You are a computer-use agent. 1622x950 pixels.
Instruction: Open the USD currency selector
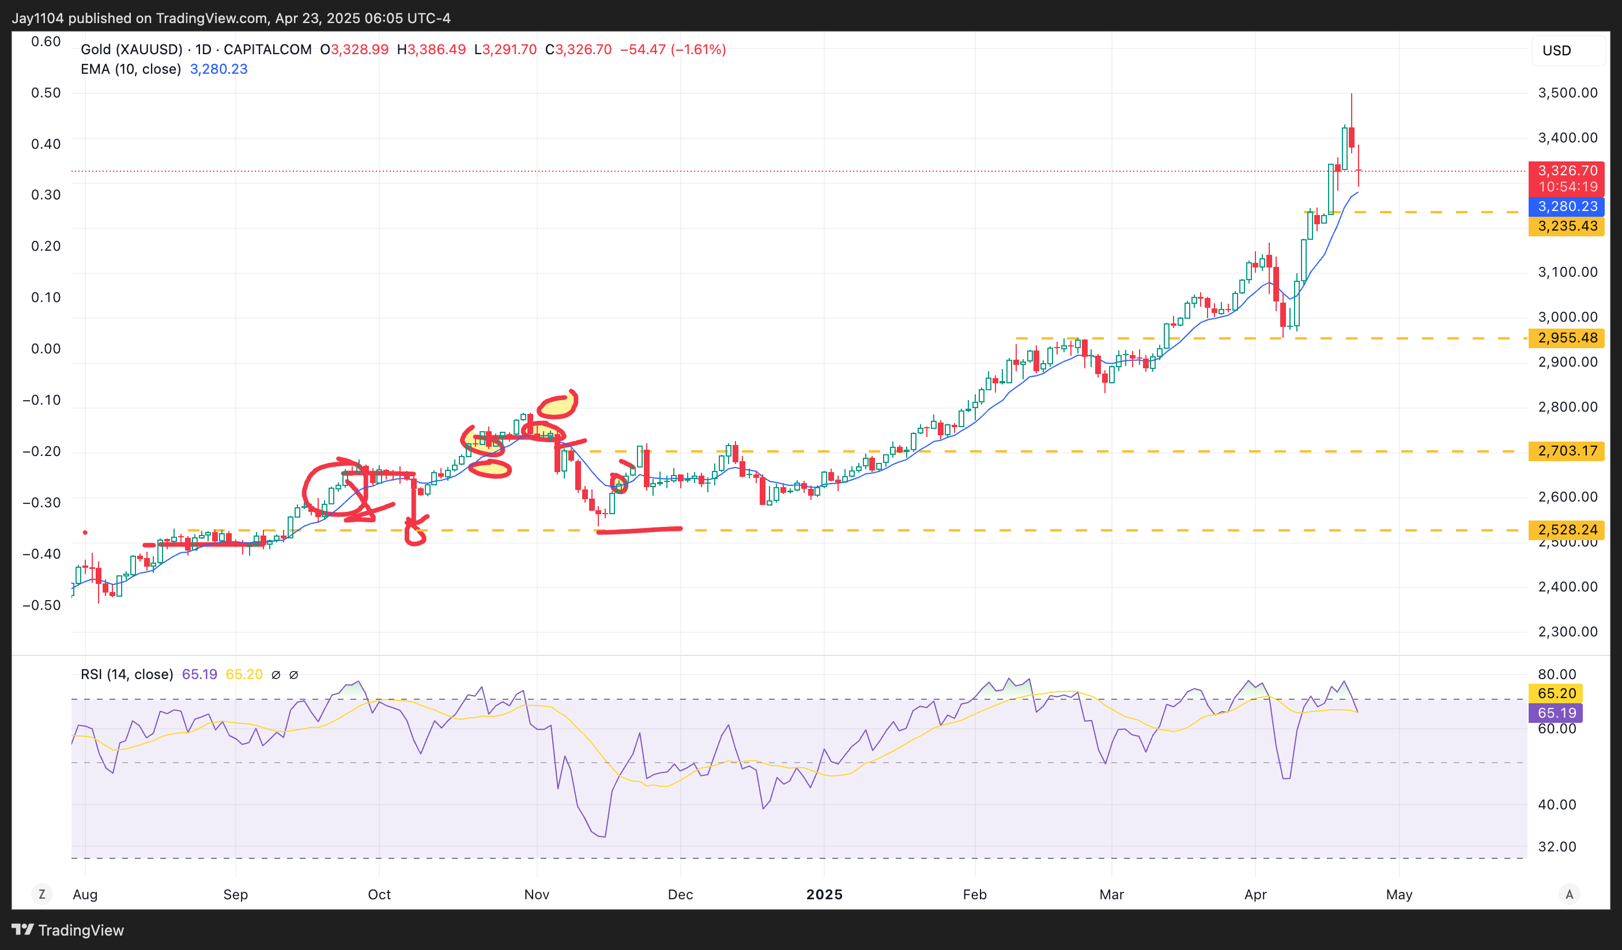[x=1567, y=50]
